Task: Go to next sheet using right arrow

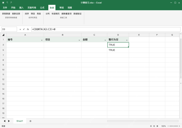Action: tap(9, 121)
